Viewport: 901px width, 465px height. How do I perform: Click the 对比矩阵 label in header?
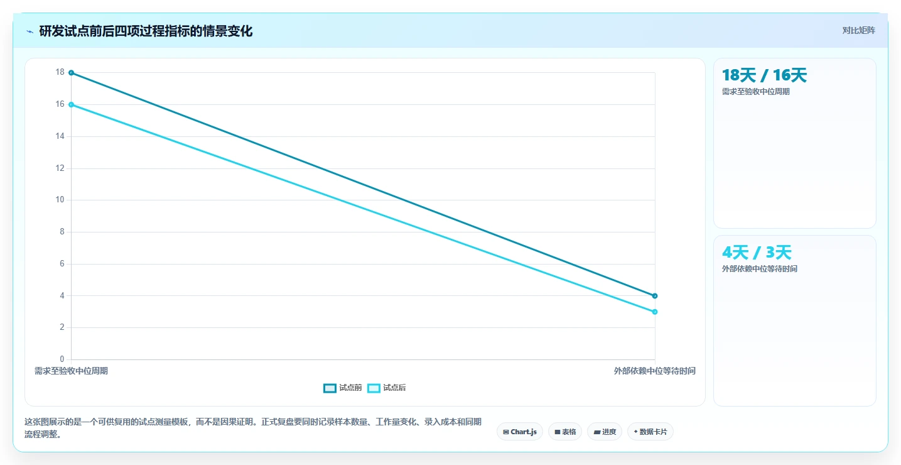point(858,31)
